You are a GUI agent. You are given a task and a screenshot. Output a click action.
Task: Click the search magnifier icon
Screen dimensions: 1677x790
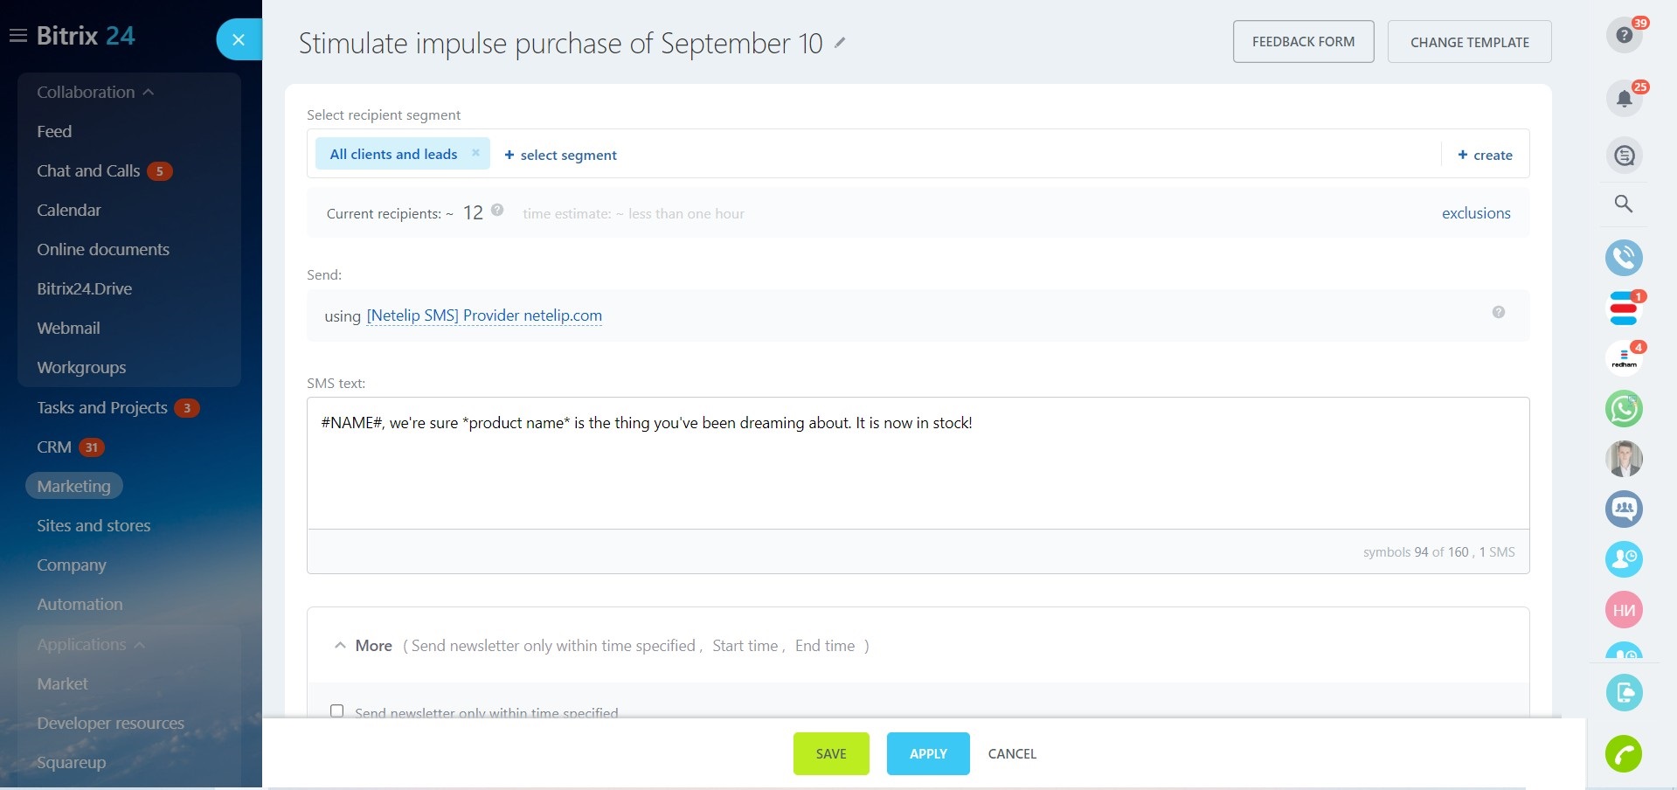pos(1624,204)
